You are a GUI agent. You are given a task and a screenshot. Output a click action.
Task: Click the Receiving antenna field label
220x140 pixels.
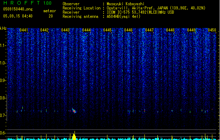coord(80,16)
